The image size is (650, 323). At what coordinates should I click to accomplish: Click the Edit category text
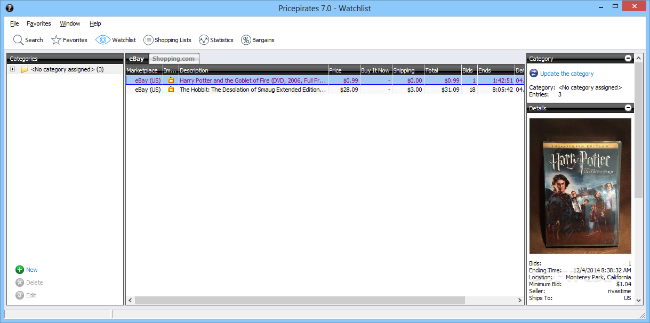click(x=31, y=295)
